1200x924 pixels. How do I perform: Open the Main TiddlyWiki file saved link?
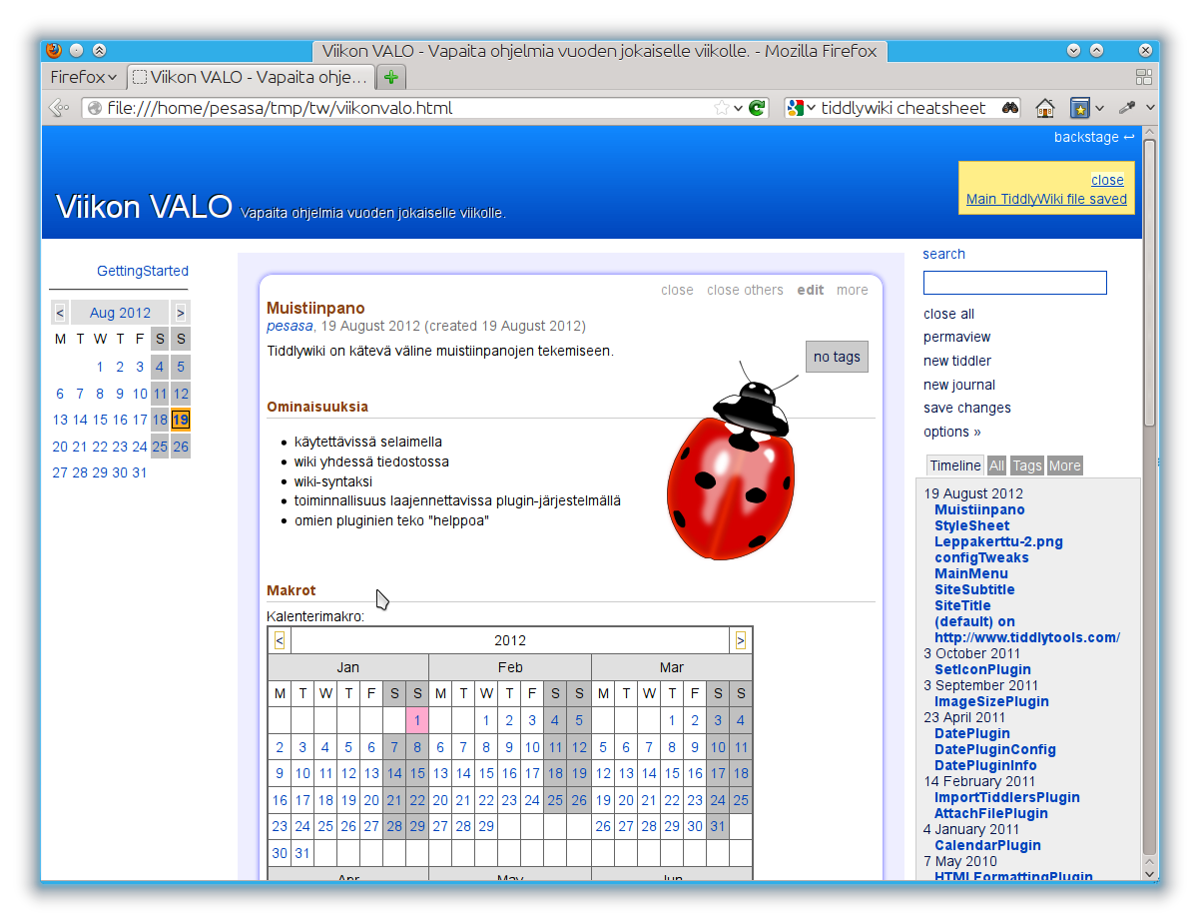click(x=1046, y=199)
